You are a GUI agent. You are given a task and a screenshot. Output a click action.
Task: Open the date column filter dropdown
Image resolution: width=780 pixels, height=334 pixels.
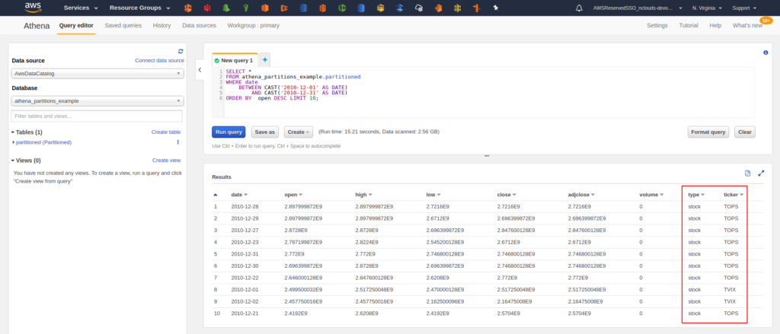pos(246,195)
